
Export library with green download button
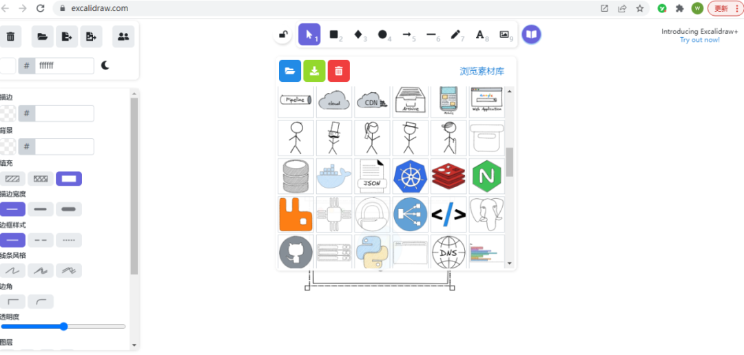(314, 71)
